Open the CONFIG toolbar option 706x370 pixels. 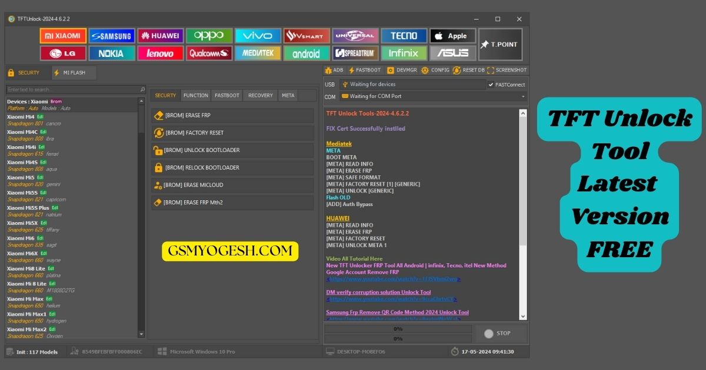coord(435,70)
